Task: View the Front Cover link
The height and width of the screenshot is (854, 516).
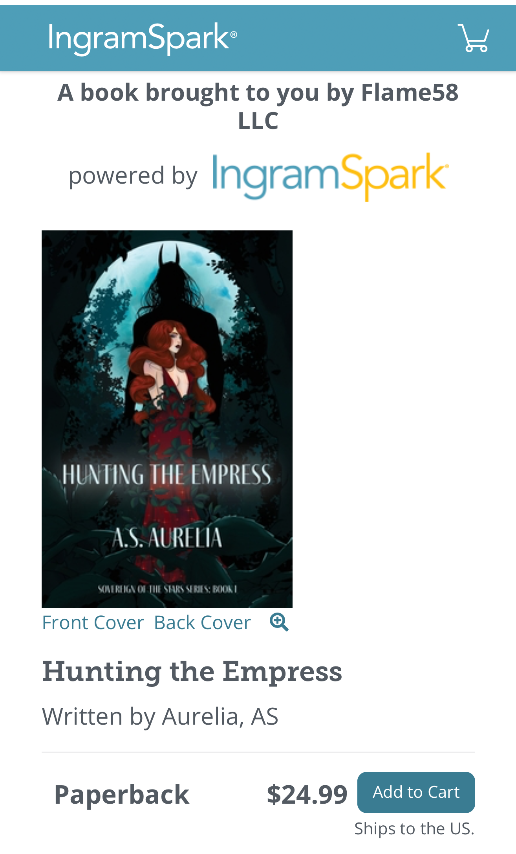Action: (x=93, y=622)
